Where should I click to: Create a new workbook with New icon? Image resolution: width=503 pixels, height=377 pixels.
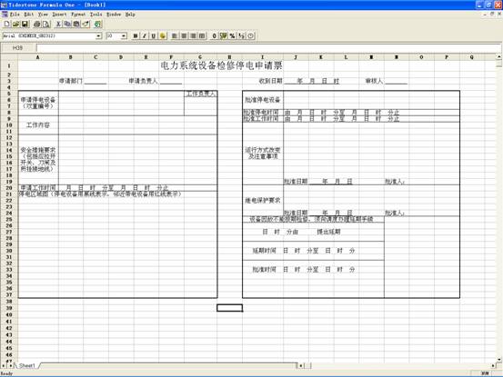(6, 25)
